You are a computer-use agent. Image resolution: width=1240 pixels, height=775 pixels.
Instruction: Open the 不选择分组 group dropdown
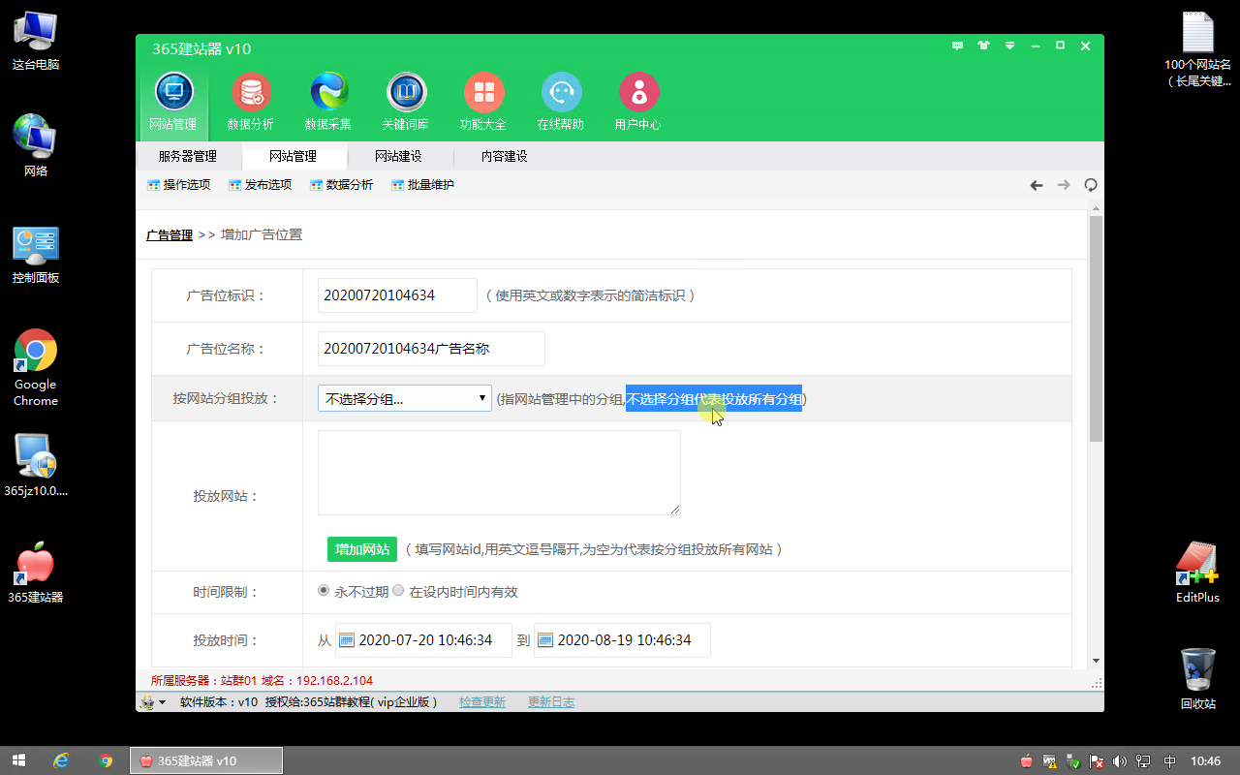point(405,398)
